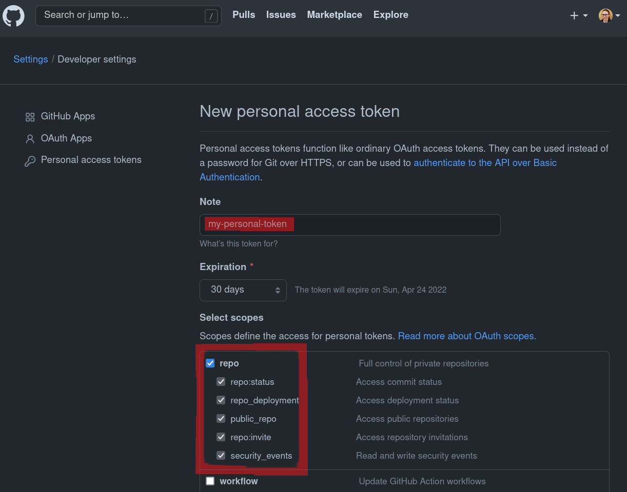Toggle the public_repo checkbox

click(221, 419)
